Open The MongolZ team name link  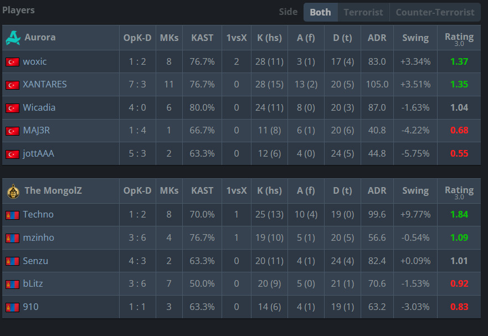(x=53, y=190)
